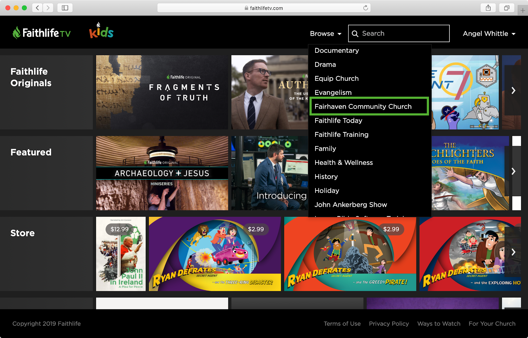Choose John Ankerberg Show menu entry
This screenshot has height=338, width=528.
point(350,205)
